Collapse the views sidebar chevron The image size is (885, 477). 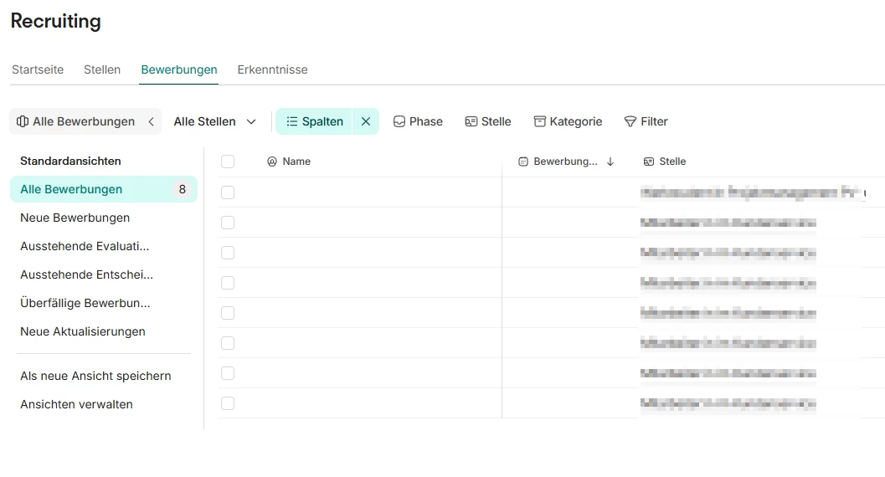click(152, 121)
